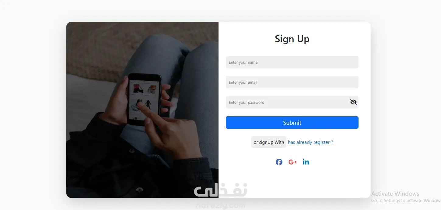Toggle password visibility with the eye-slash icon

click(x=353, y=102)
